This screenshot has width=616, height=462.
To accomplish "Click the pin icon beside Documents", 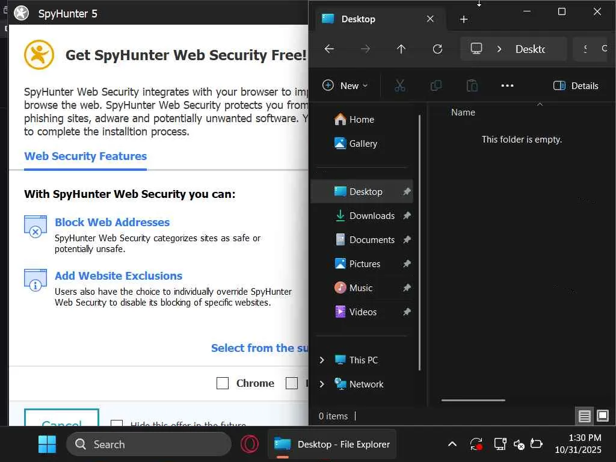I will [x=407, y=239].
